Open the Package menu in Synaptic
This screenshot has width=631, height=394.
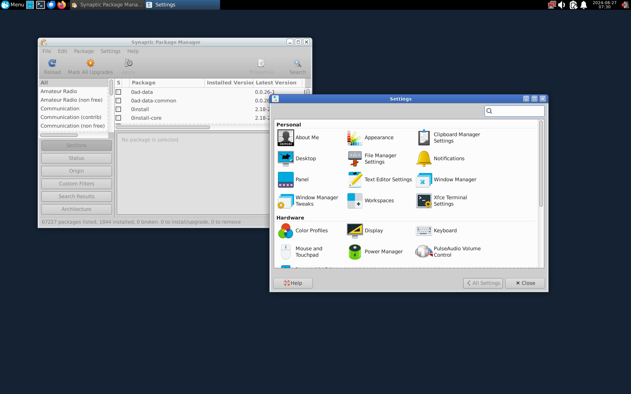[84, 51]
